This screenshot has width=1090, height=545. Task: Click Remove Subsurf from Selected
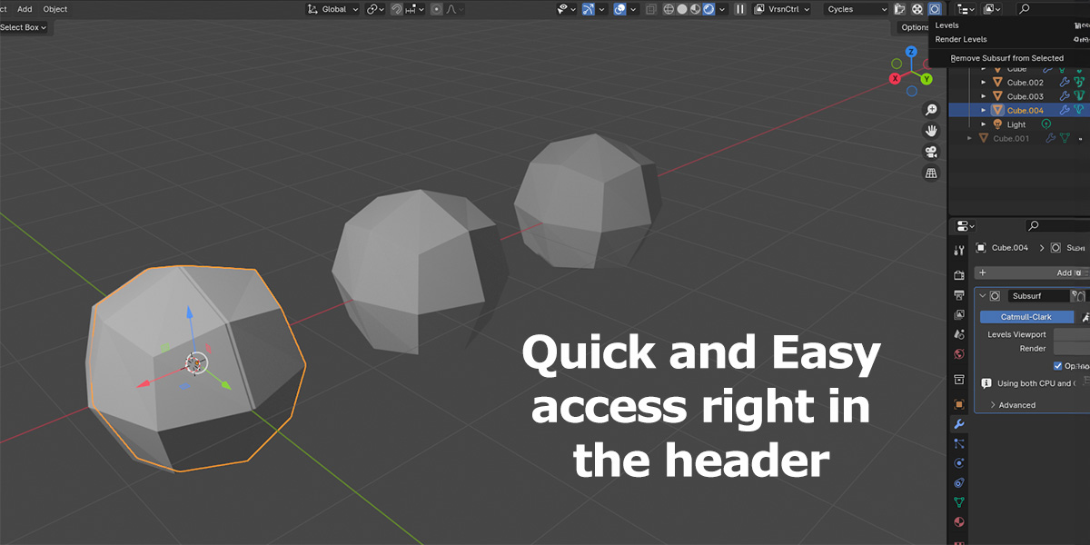click(1006, 58)
